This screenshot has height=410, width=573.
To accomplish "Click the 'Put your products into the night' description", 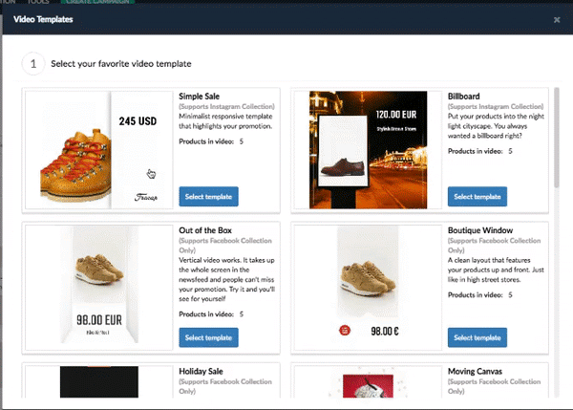I will point(496,126).
